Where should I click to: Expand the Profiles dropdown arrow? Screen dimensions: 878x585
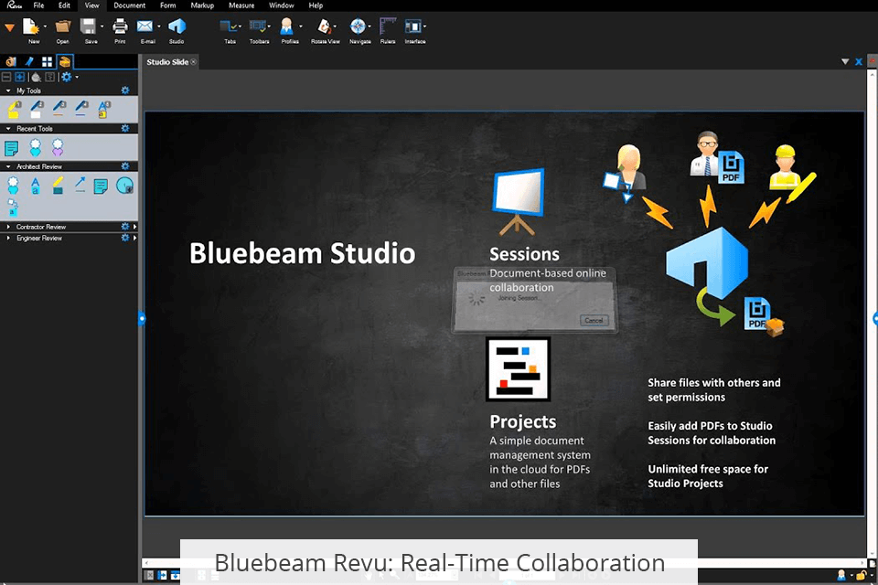(x=301, y=27)
